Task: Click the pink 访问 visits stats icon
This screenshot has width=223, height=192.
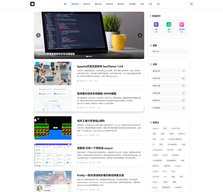Action: tap(181, 24)
